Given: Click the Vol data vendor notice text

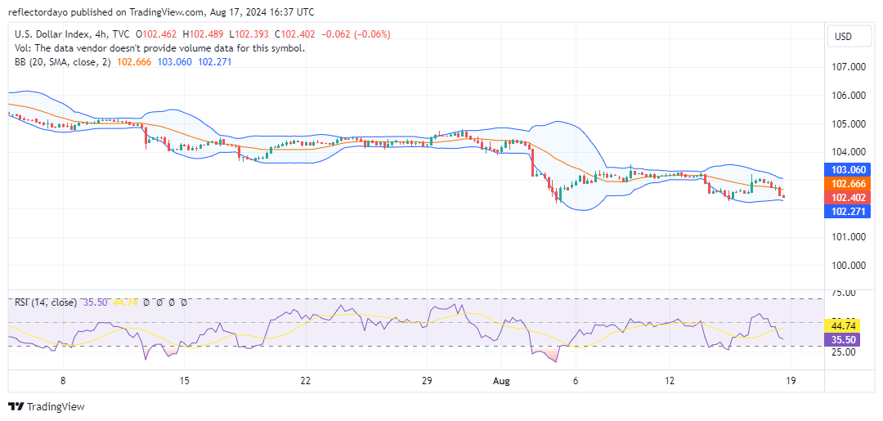Looking at the screenshot, I should [160, 48].
